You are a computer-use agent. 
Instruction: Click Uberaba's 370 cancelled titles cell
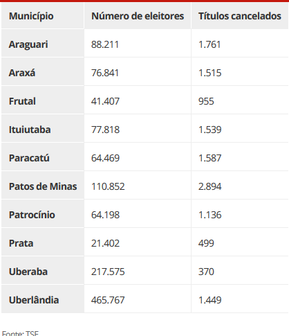point(240,272)
